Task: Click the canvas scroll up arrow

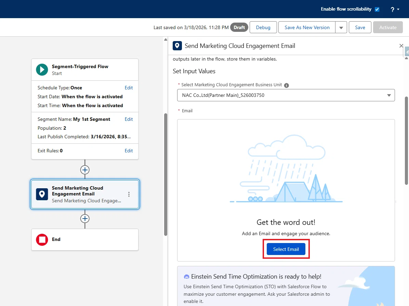Action: click(166, 39)
